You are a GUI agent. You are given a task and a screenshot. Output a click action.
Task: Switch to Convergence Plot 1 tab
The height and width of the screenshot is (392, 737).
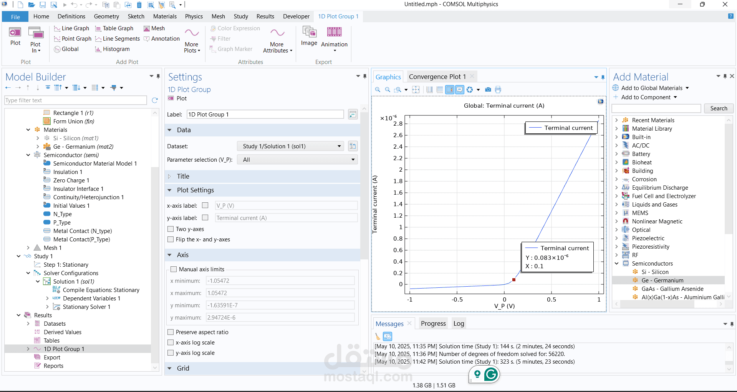tap(437, 77)
